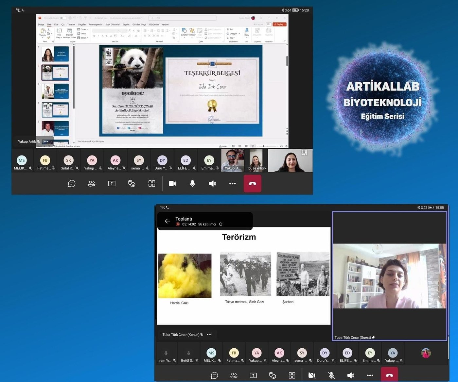Switch to the Slayt Gösterisi tab
458x382 pixels.
point(113,25)
